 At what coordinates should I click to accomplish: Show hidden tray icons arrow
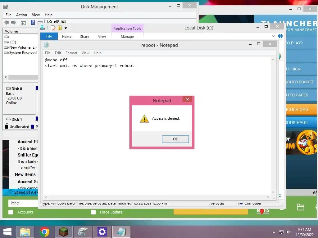tap(274, 232)
